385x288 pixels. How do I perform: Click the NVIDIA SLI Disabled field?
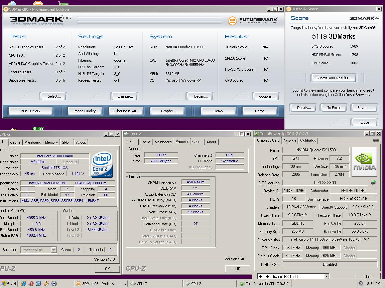(330, 264)
